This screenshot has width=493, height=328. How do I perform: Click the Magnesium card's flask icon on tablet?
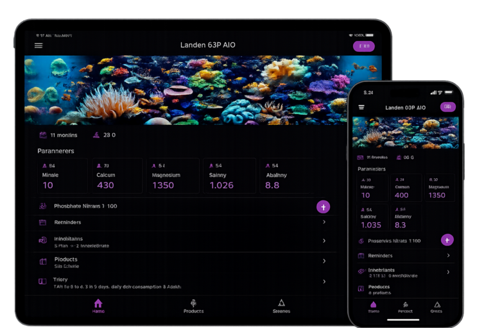coord(154,166)
